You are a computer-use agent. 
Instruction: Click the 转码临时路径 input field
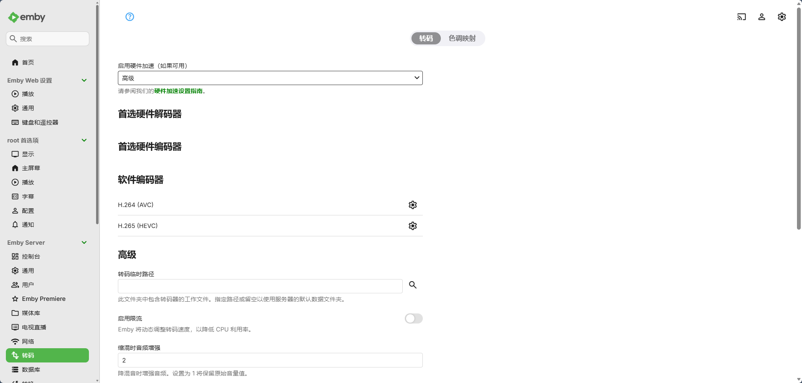(260, 286)
